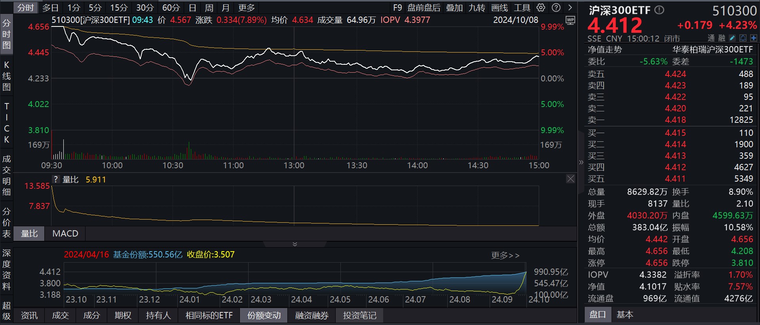Select the 量比 indicator tab
This screenshot has width=760, height=325.
29,234
